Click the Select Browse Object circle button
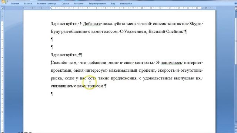Viewport: 237px width, 133px height. click(236, 128)
